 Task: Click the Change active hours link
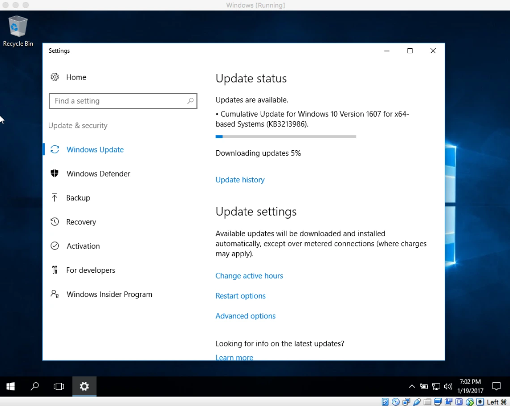(x=249, y=275)
